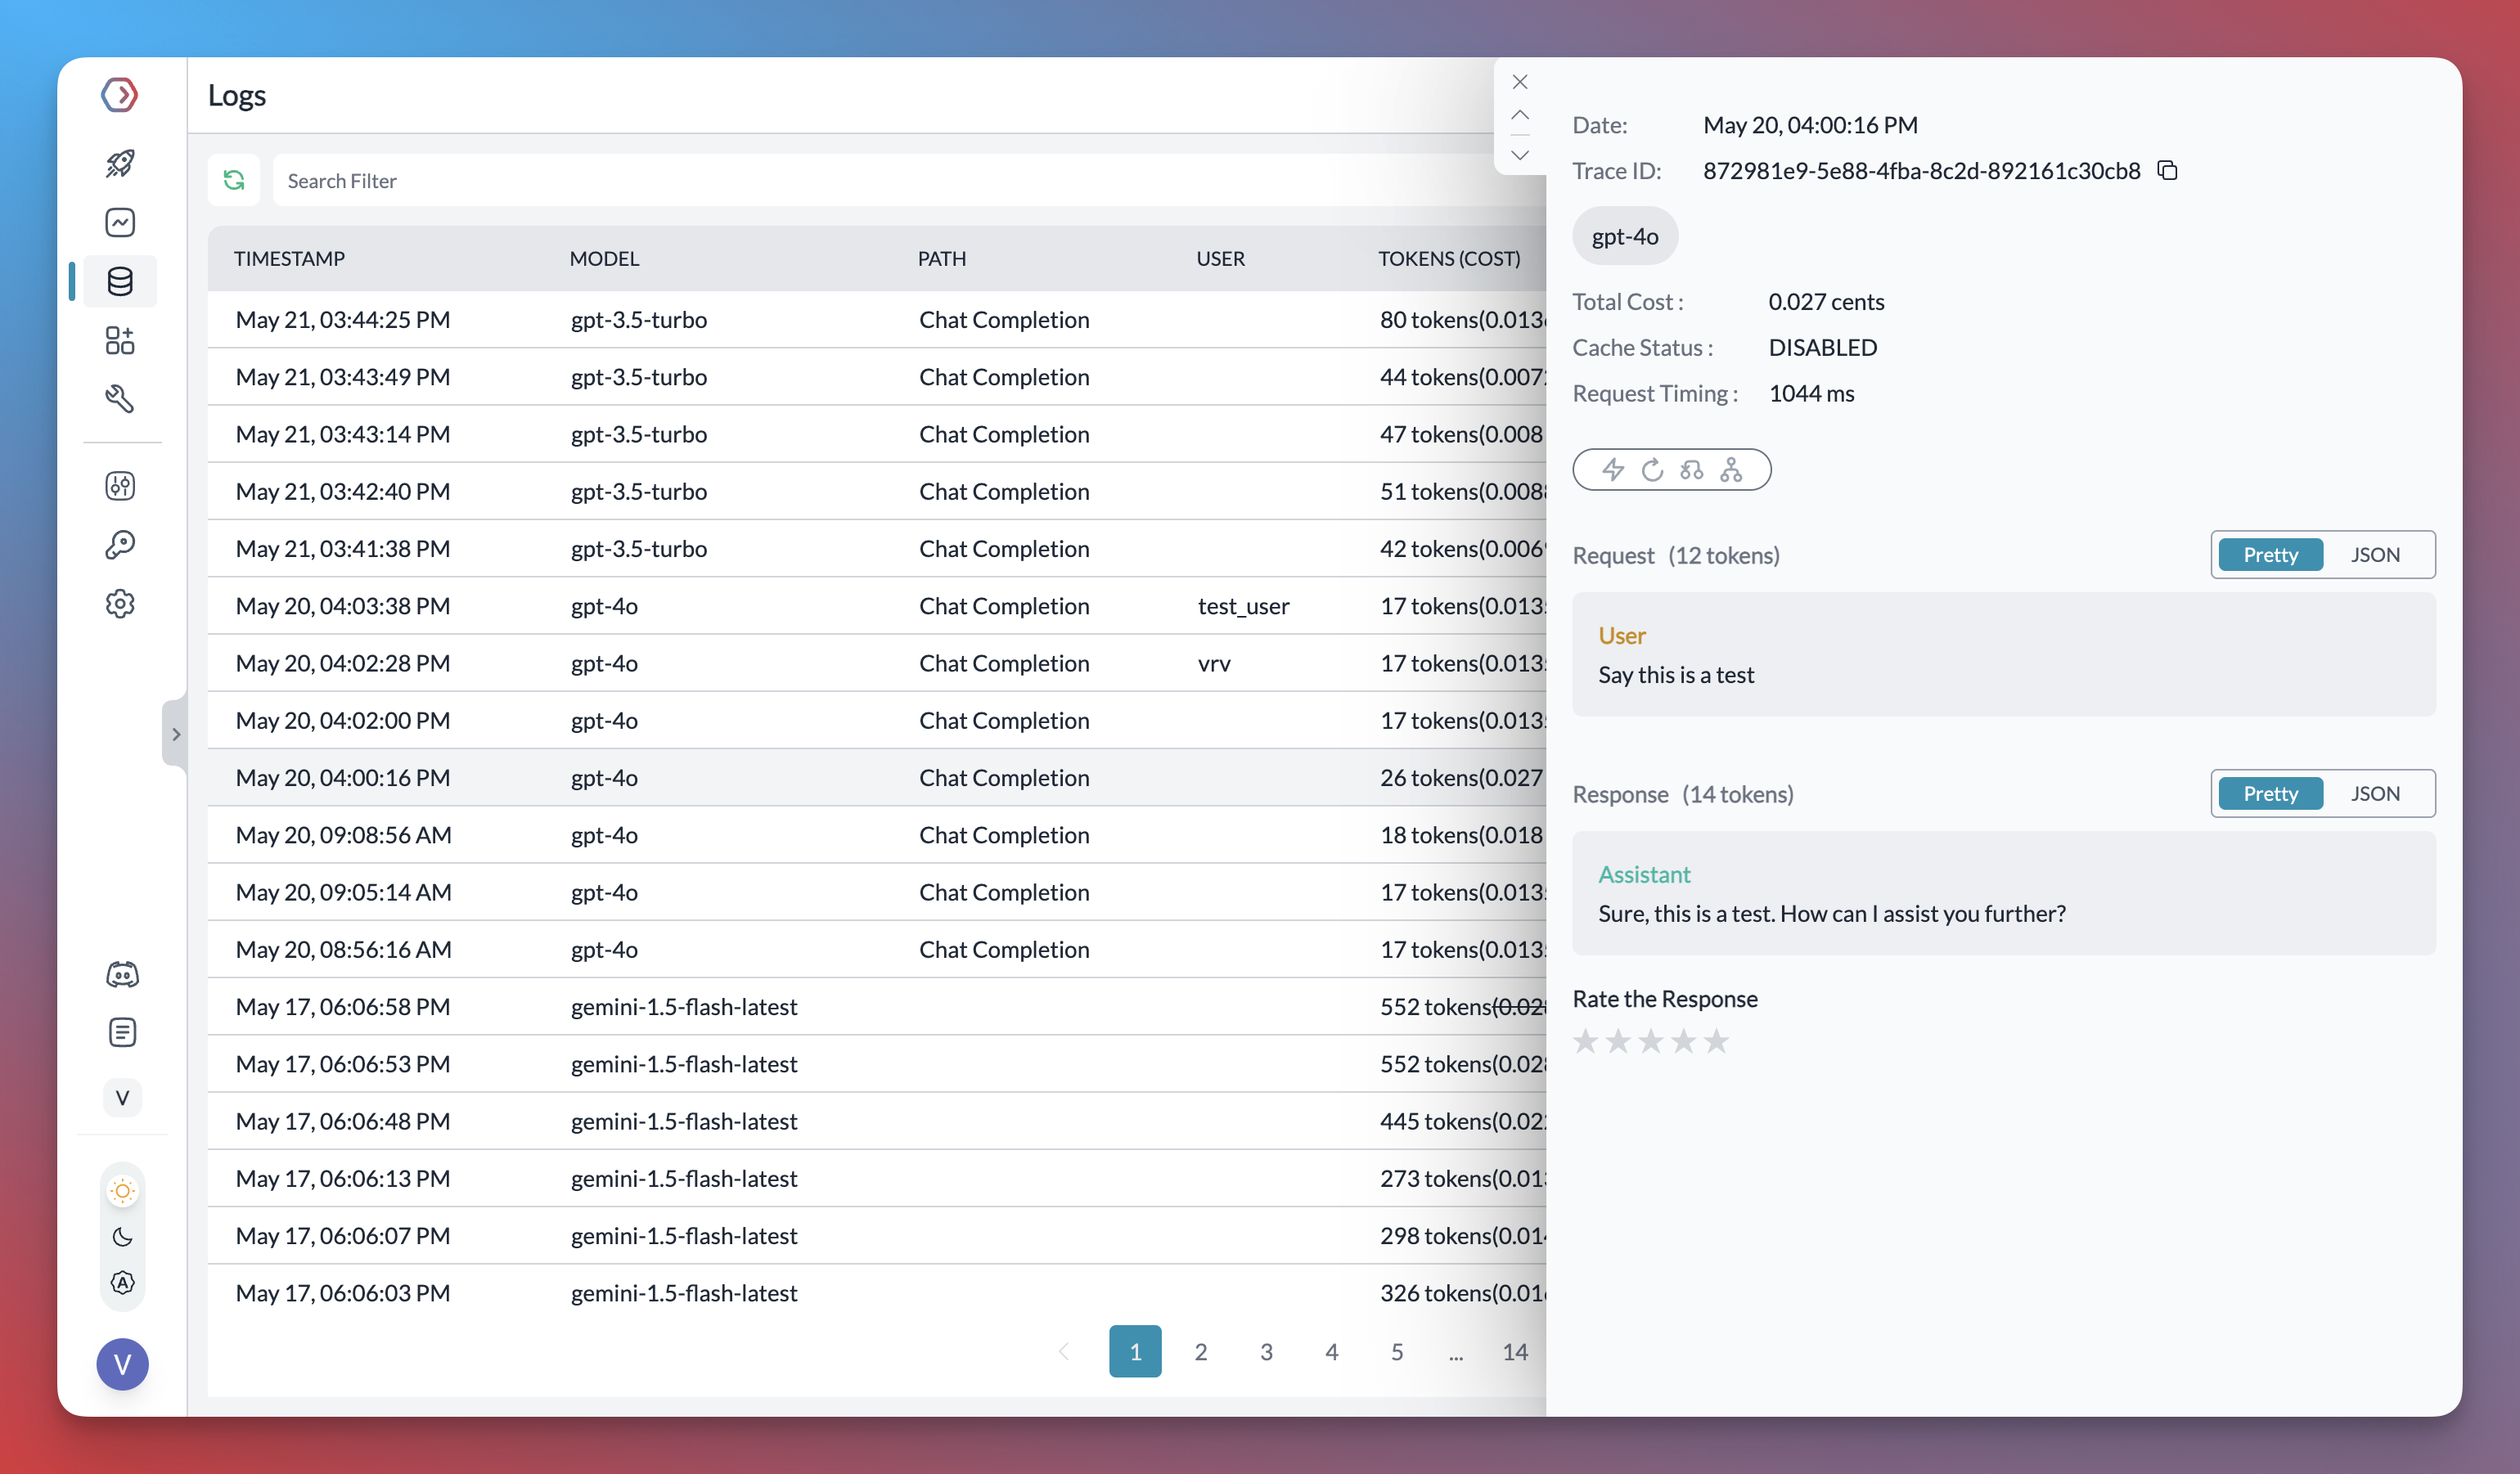Click the rocket icon in sidebar
The width and height of the screenshot is (2520, 1474).
pyautogui.click(x=120, y=163)
